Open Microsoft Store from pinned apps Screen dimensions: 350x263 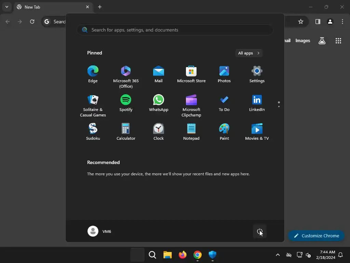click(191, 74)
